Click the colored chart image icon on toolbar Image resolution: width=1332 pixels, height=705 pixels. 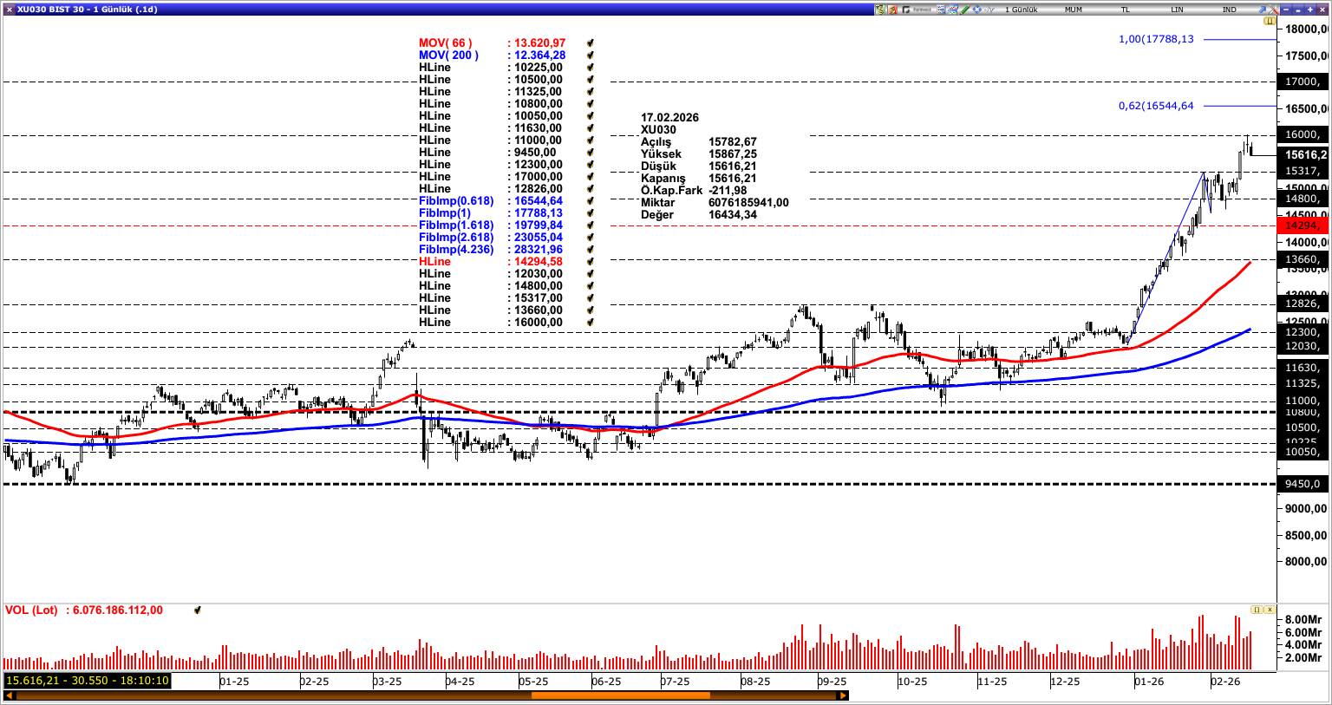point(953,10)
